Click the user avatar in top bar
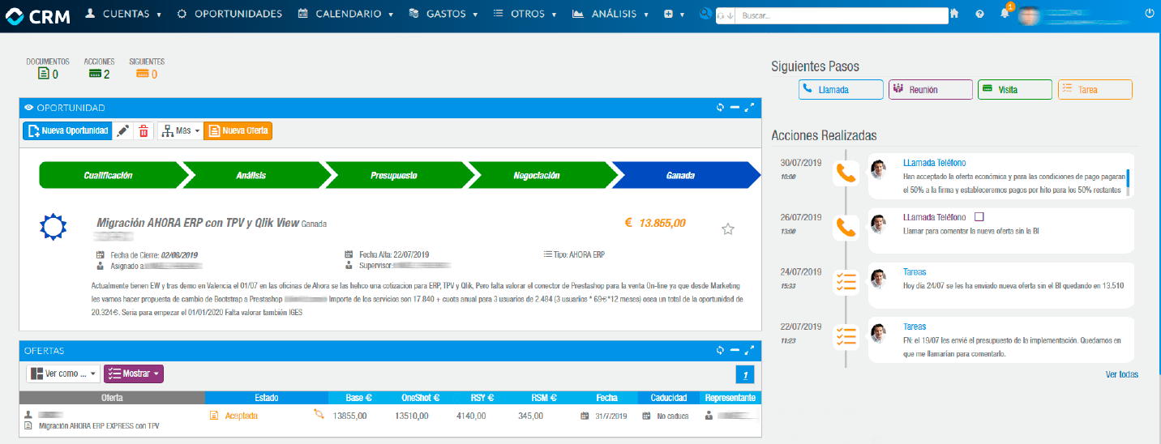Screen dimensions: 1161x444 click(x=1029, y=15)
